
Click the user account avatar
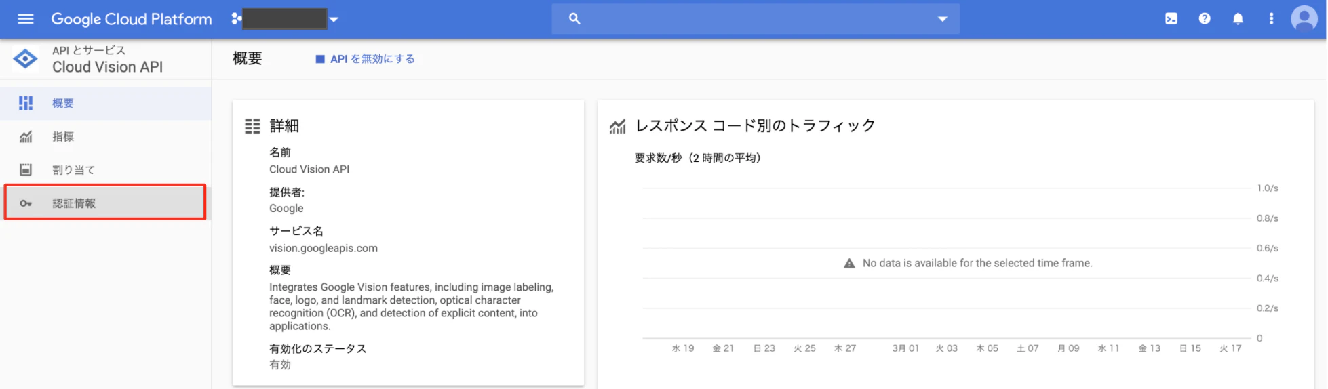tap(1304, 19)
